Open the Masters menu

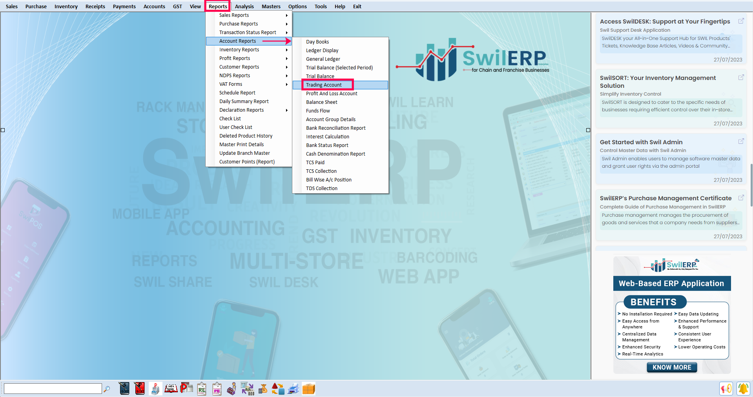point(271,6)
